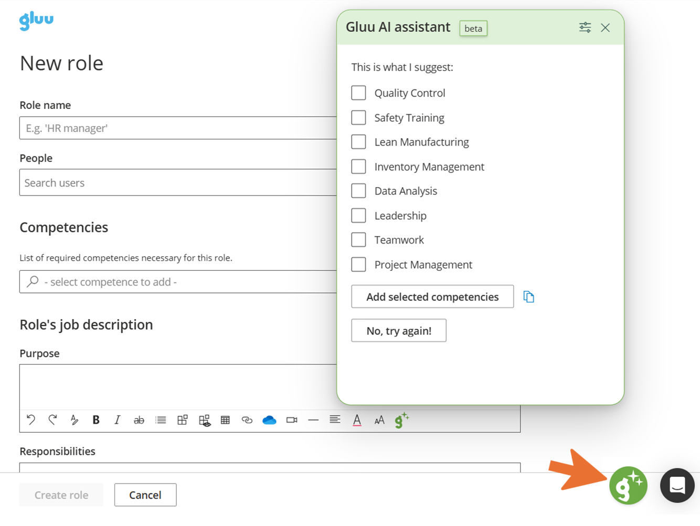Image resolution: width=700 pixels, height=526 pixels.
Task: Insert a hyperlink in Purpose editor
Action: click(x=247, y=420)
